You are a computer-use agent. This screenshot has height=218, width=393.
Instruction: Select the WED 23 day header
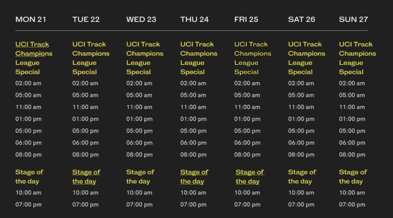click(141, 19)
